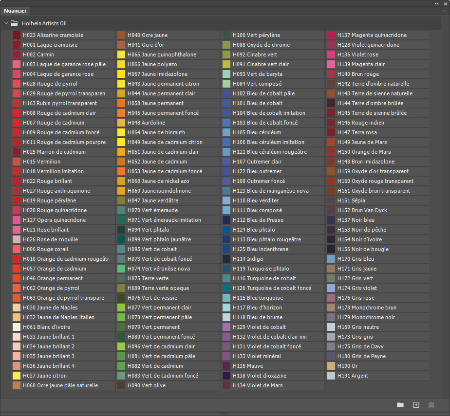Viewport: 450px width, 416px height.
Task: Click the create new group folder icon
Action: (x=400, y=405)
